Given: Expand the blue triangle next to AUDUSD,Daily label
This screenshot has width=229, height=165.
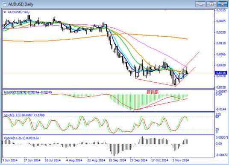Looking at the screenshot, I should coord(5,12).
